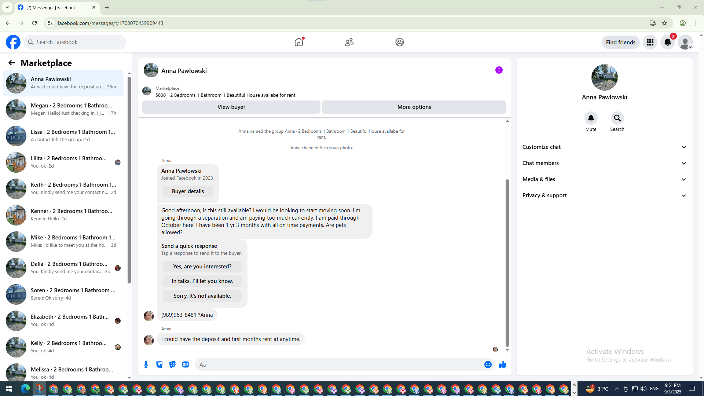The image size is (704, 396).
Task: Click Anna Pawlowski's large profile thumbnail
Action: point(605,77)
